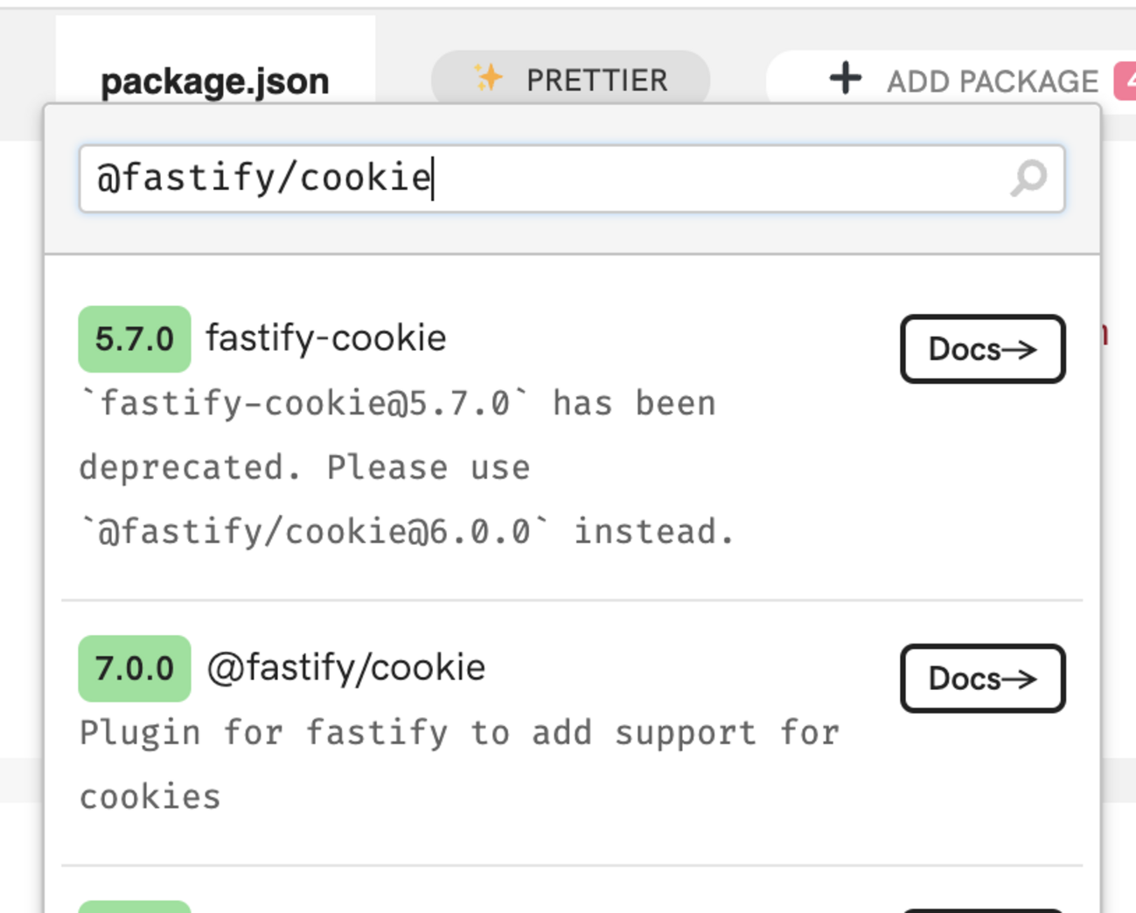
Task: Open Docs for @fastify/cookie
Action: pos(982,680)
